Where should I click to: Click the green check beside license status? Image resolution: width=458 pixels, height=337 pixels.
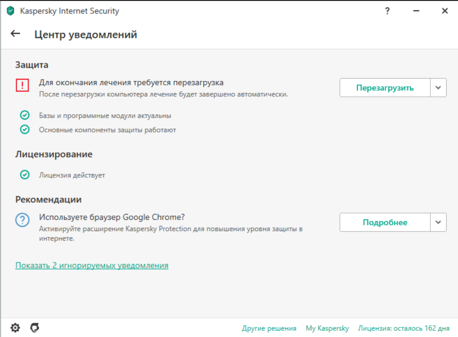25,174
